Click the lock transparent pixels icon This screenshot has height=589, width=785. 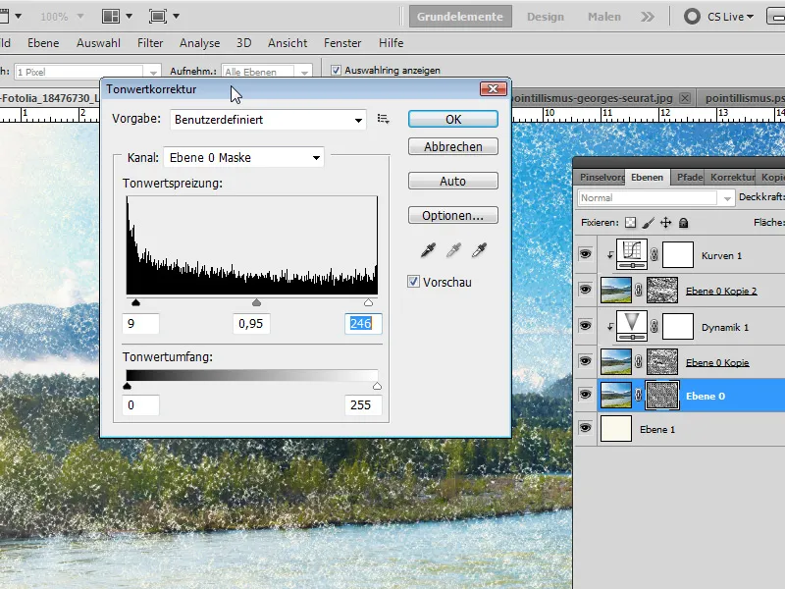point(630,223)
